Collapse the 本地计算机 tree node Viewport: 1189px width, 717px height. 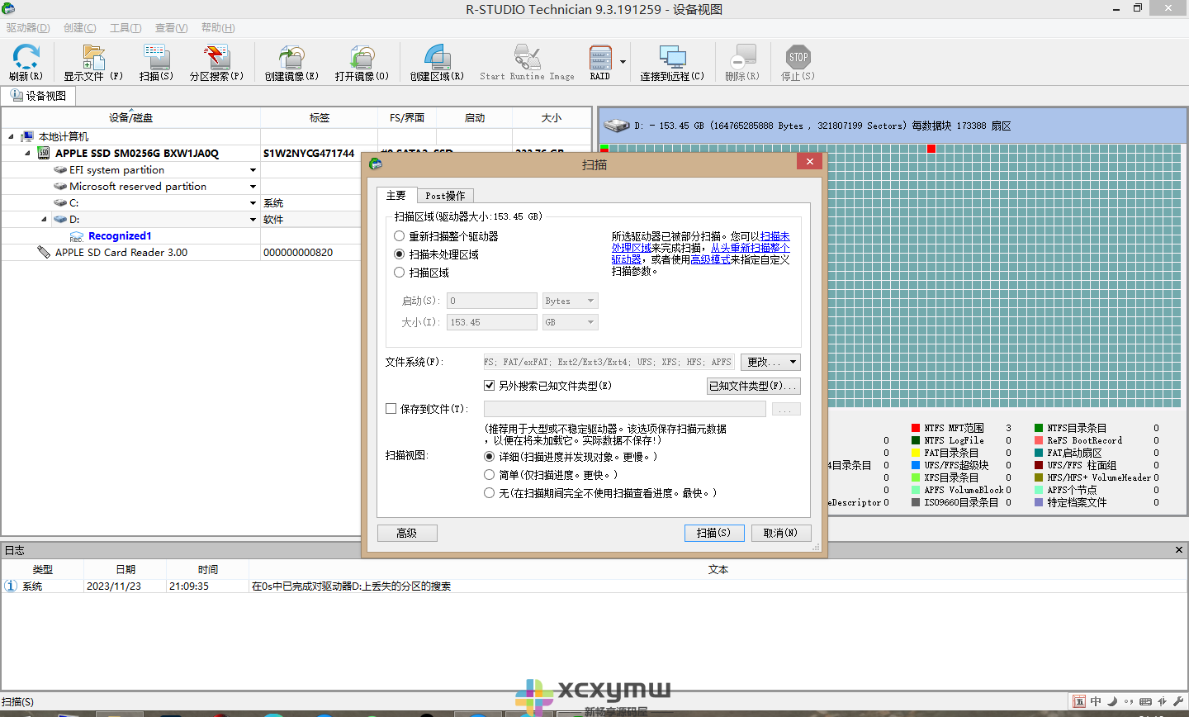click(x=11, y=136)
